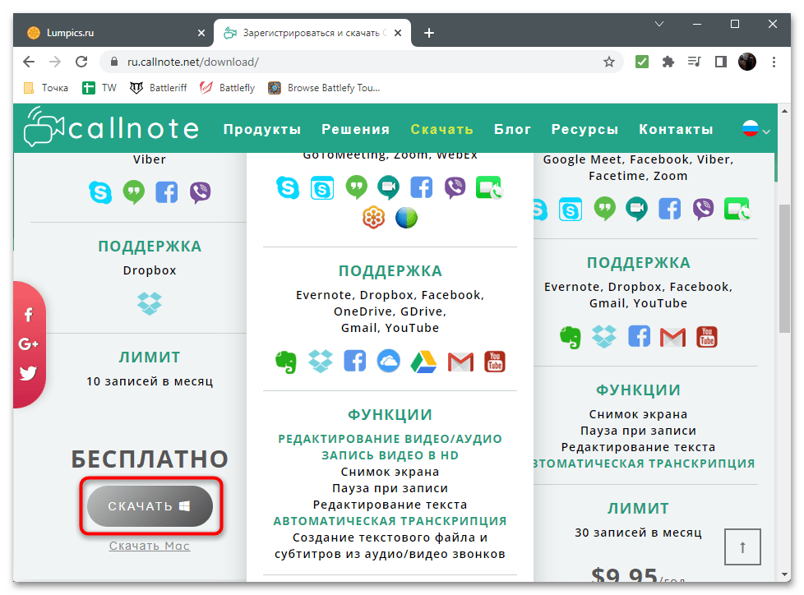
Task: Click the scrollbar down arrow
Action: click(784, 574)
